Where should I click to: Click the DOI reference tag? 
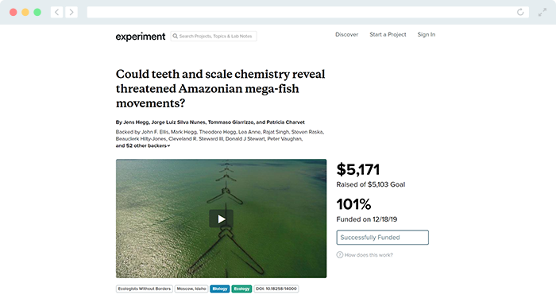click(276, 288)
